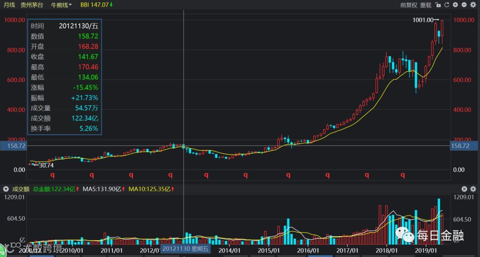The image size is (480, 257).
Task: Click the 2019/01 date axis label
Action: pyautogui.click(x=426, y=251)
